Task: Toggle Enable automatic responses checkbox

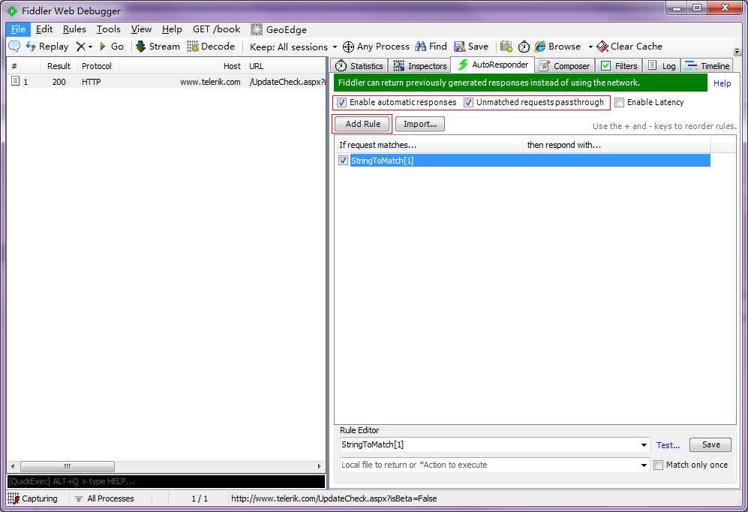Action: click(341, 102)
